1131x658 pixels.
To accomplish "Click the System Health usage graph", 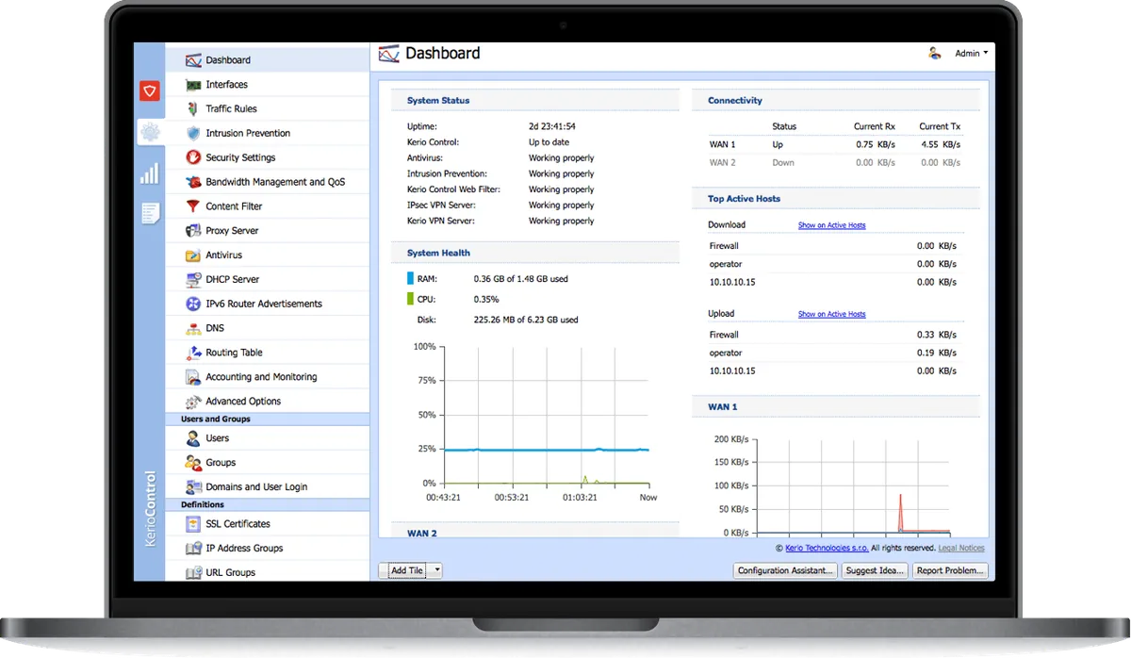I will click(545, 415).
